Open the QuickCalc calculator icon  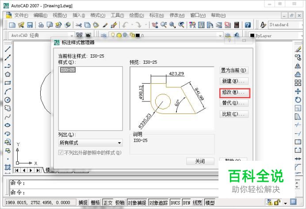click(237, 25)
